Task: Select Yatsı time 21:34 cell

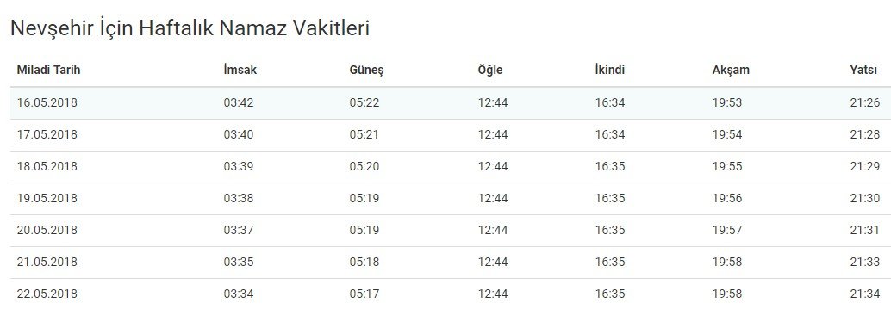Action: 865,294
